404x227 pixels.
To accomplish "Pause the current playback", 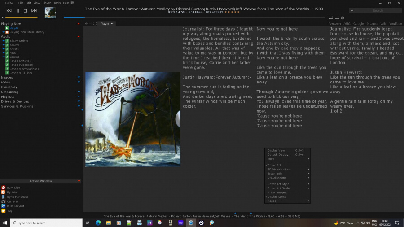I will [18, 11].
